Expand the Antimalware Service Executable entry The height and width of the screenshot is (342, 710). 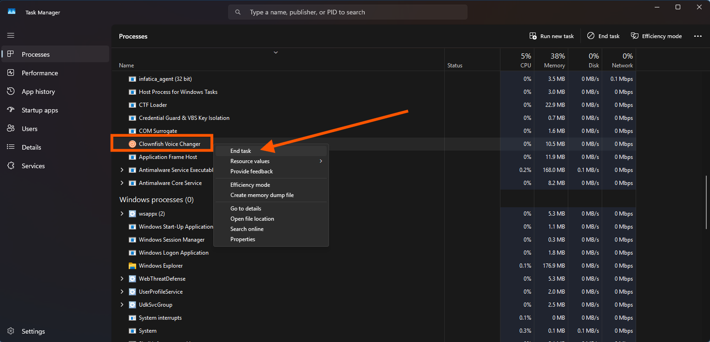[x=122, y=170]
